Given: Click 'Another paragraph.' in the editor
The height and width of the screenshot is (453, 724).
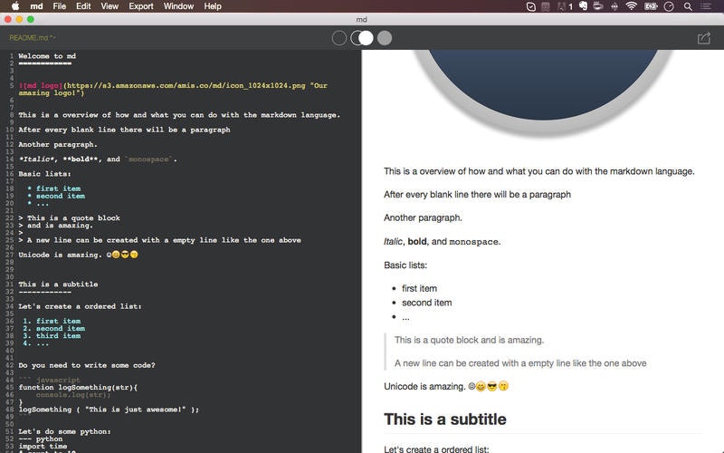Looking at the screenshot, I should click(x=58, y=144).
